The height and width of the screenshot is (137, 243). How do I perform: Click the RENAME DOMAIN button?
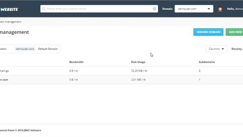tap(208, 32)
